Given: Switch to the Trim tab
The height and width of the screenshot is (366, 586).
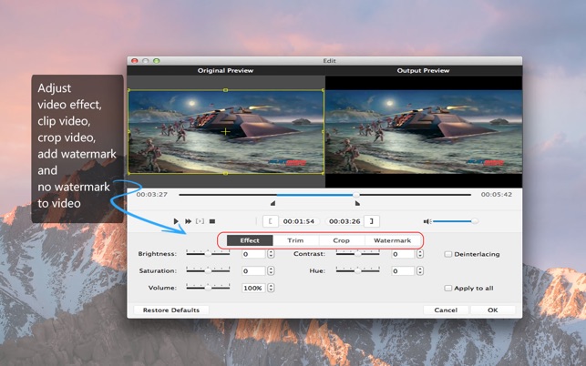Looking at the screenshot, I should tap(295, 240).
